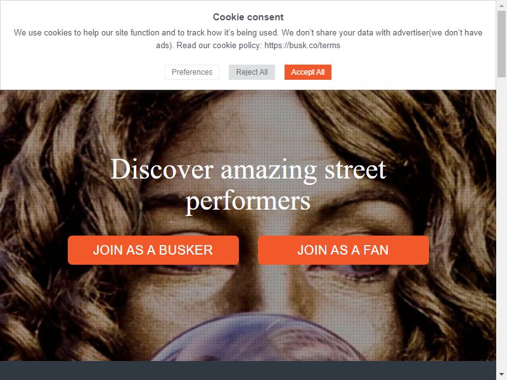The width and height of the screenshot is (507, 380).
Task: Click the vertical scrollbar thumb
Action: pyautogui.click(x=501, y=44)
